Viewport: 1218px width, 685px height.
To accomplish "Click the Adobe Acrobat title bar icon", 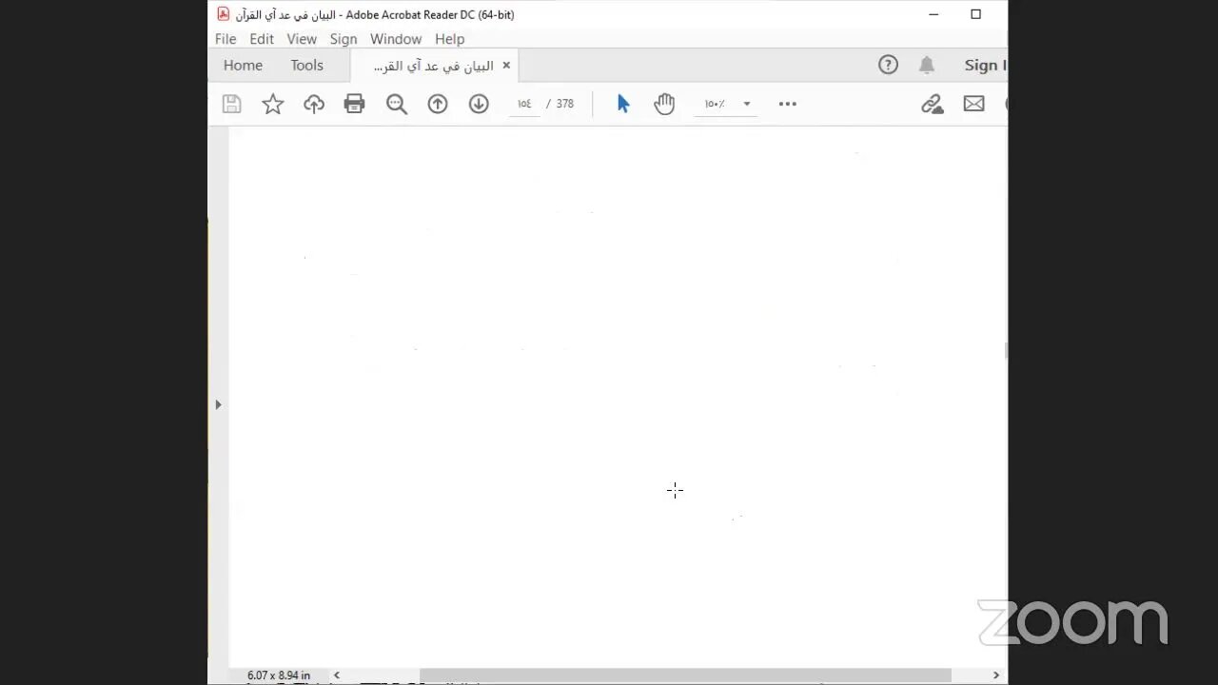I will click(224, 14).
